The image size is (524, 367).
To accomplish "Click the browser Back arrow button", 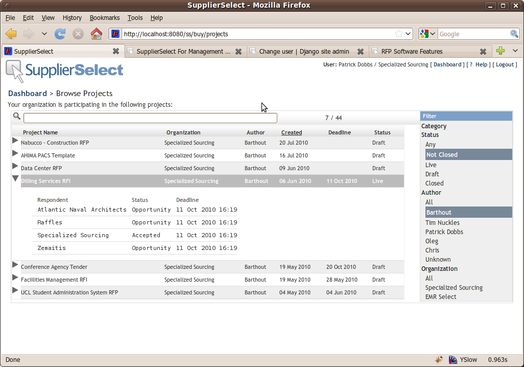I will point(11,34).
